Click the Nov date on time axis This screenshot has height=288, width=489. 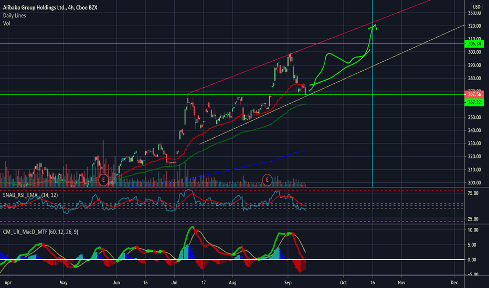click(401, 283)
